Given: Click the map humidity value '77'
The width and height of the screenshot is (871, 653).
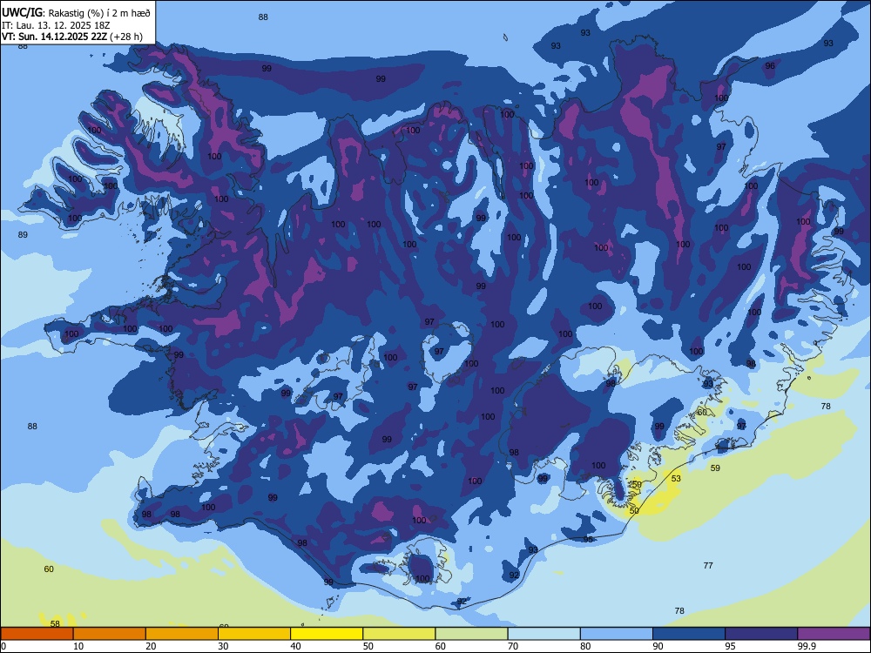Looking at the screenshot, I should pos(708,566).
